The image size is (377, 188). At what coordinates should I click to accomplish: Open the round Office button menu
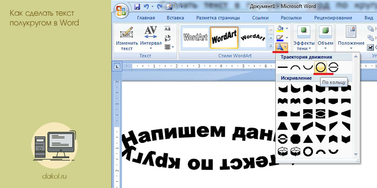point(122,10)
